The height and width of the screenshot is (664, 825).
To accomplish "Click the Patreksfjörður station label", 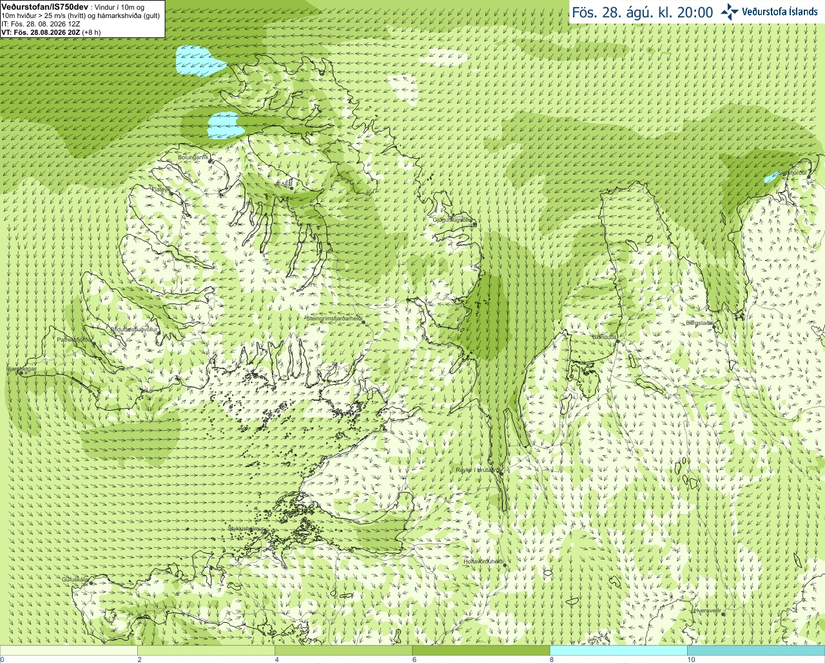I will [x=75, y=339].
